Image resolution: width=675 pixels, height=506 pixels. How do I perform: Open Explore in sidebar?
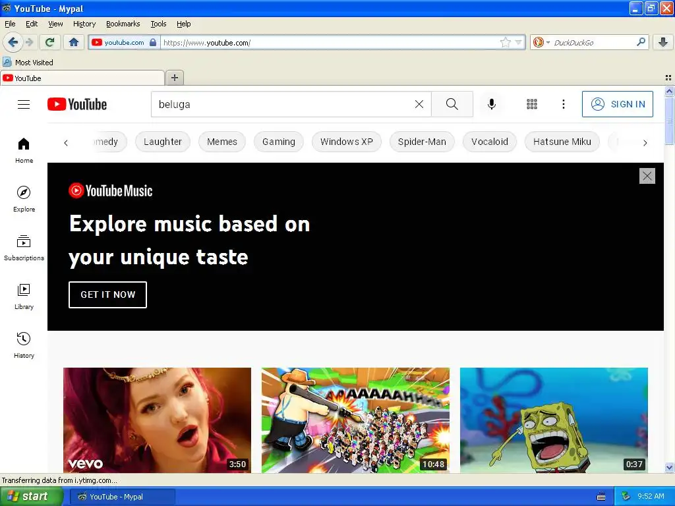(24, 199)
